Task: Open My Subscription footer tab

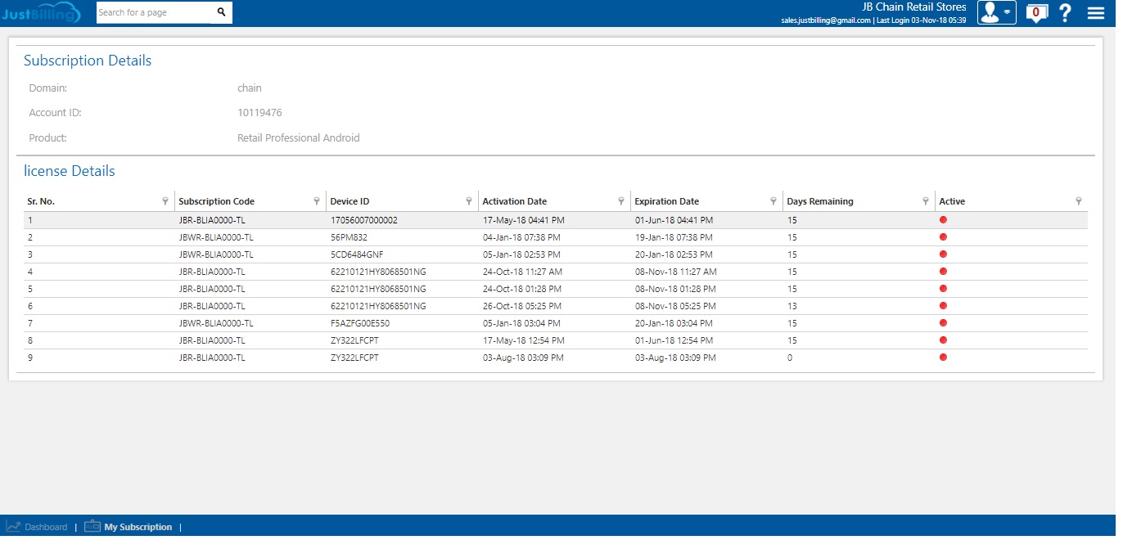Action: pos(138,527)
